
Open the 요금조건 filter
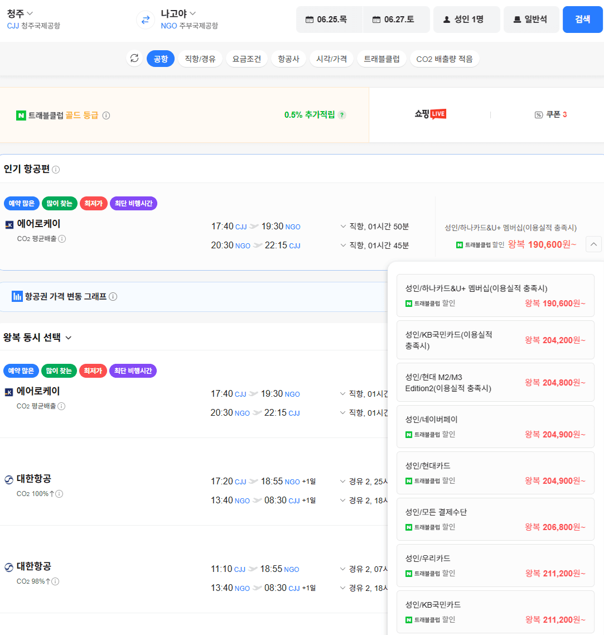click(247, 59)
